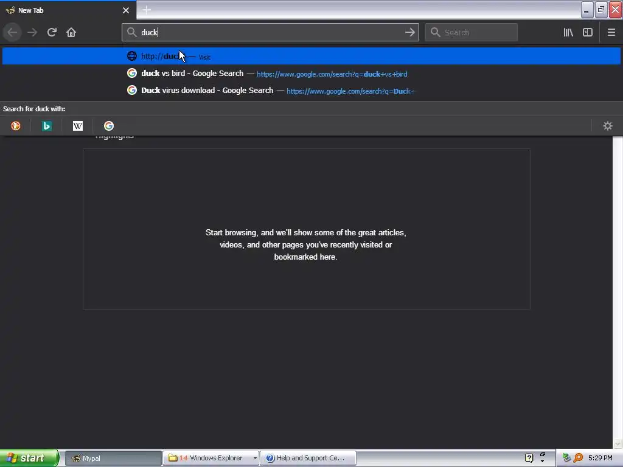The height and width of the screenshot is (467, 623).
Task: Click the magnifier icon in the address bar
Action: click(x=132, y=32)
